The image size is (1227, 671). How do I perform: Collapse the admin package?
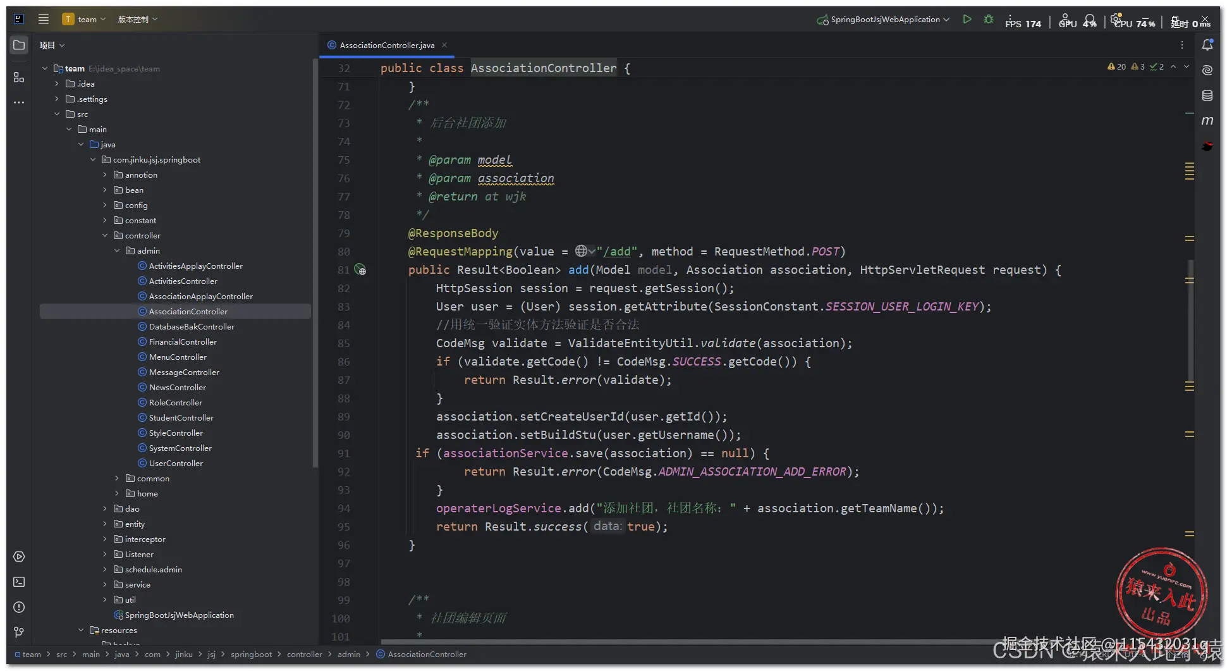117,250
